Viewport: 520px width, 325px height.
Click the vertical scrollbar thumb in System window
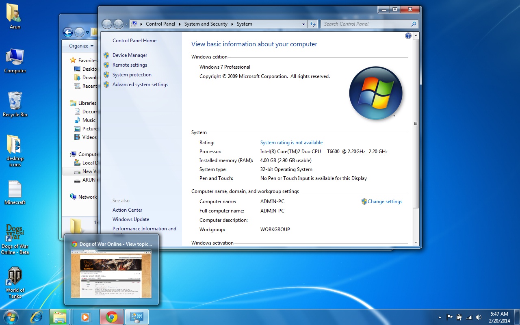416,123
